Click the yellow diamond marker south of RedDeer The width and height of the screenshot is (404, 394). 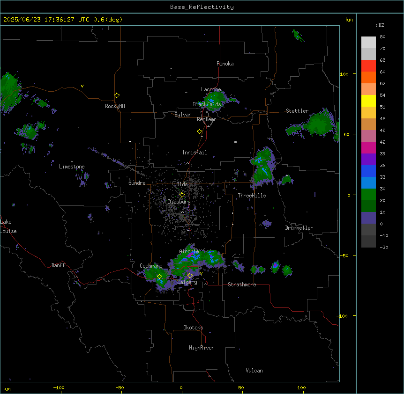199,131
